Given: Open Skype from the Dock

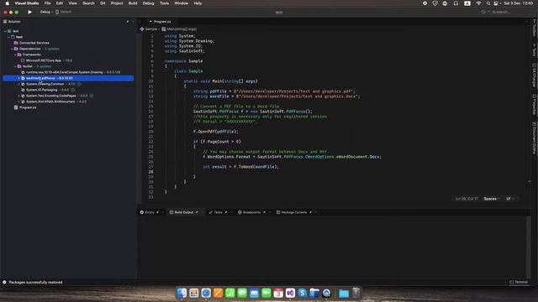Looking at the screenshot, I should pos(303,293).
